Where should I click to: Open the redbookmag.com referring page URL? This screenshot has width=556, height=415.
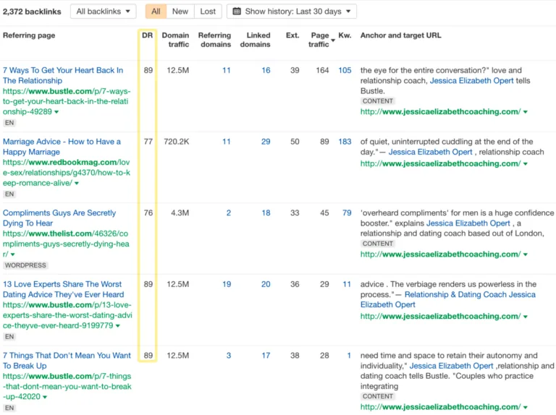coord(67,173)
